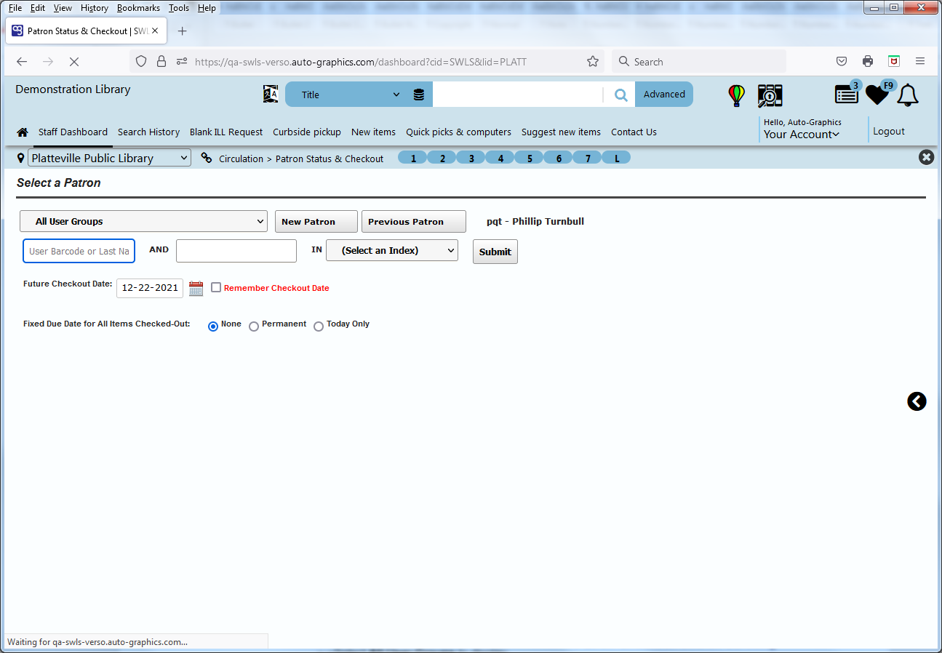Click the Future Checkout Date field
The image size is (942, 653).
click(x=150, y=288)
